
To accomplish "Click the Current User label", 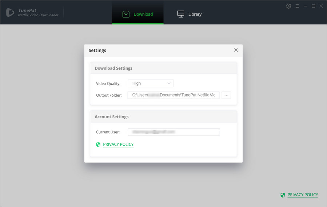I will (108, 132).
